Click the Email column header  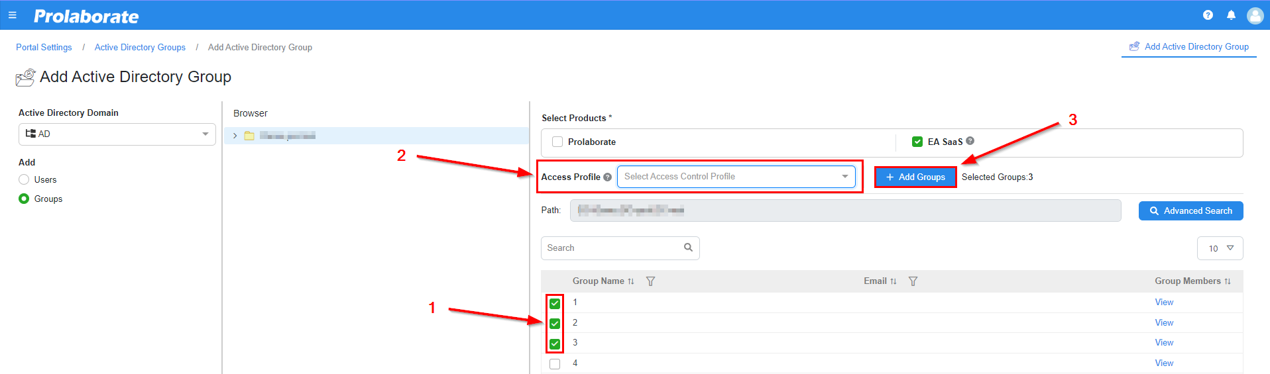[x=875, y=281]
